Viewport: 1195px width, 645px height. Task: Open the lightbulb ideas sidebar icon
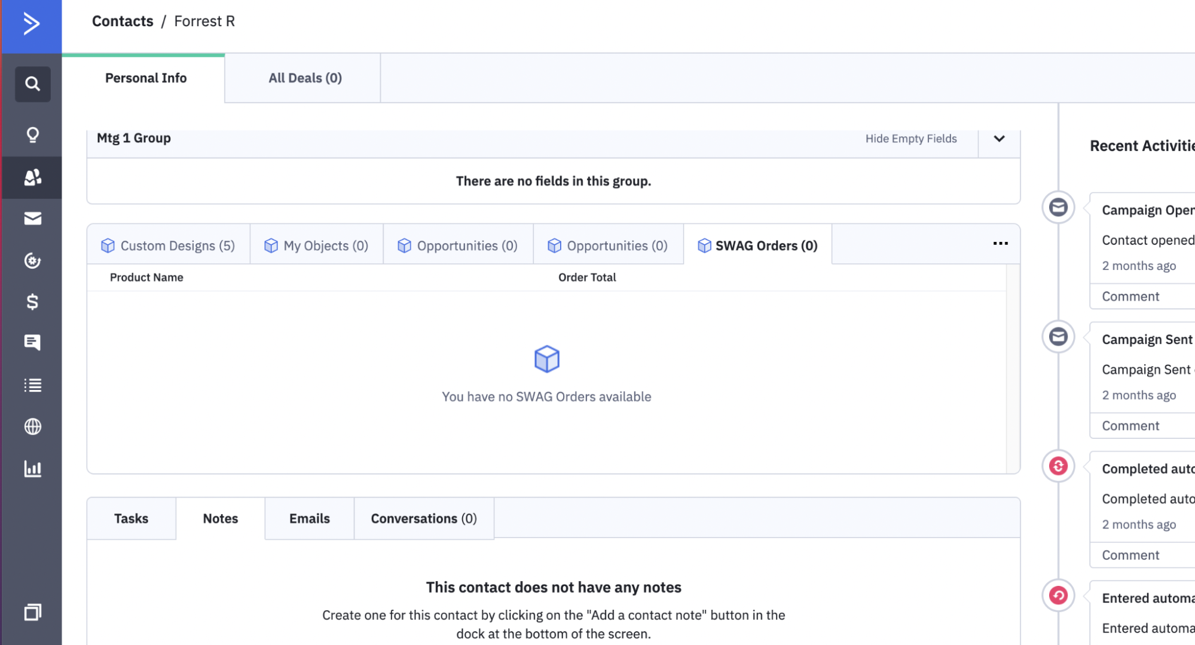32,134
